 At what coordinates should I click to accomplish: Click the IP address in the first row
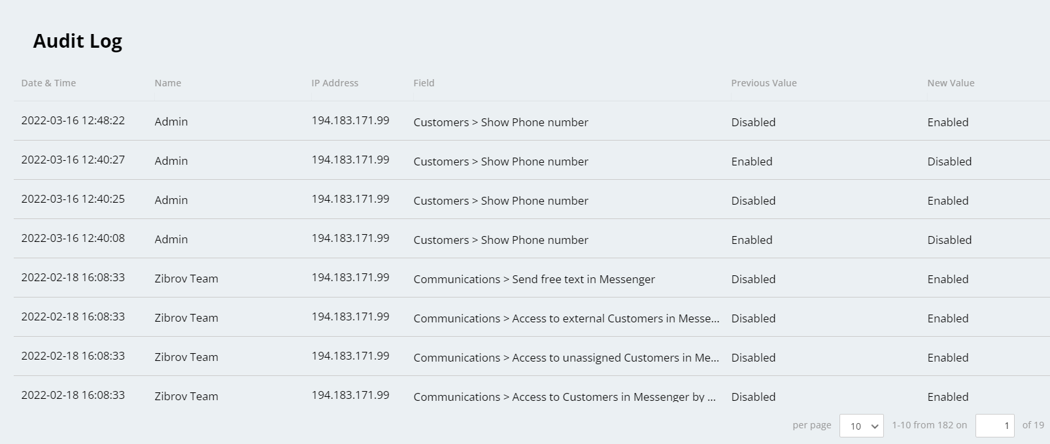(x=350, y=121)
